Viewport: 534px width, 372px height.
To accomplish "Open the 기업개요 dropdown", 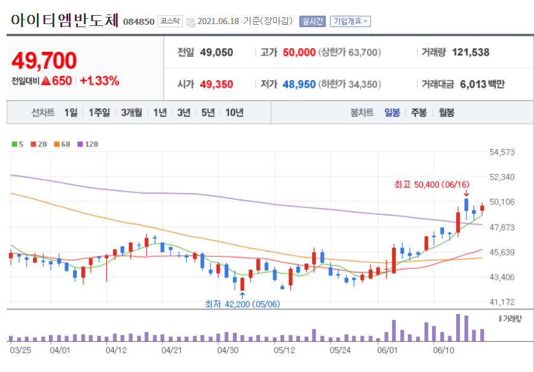I will (350, 22).
